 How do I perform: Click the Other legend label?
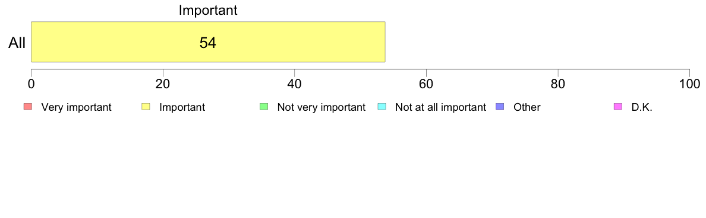[x=527, y=107]
